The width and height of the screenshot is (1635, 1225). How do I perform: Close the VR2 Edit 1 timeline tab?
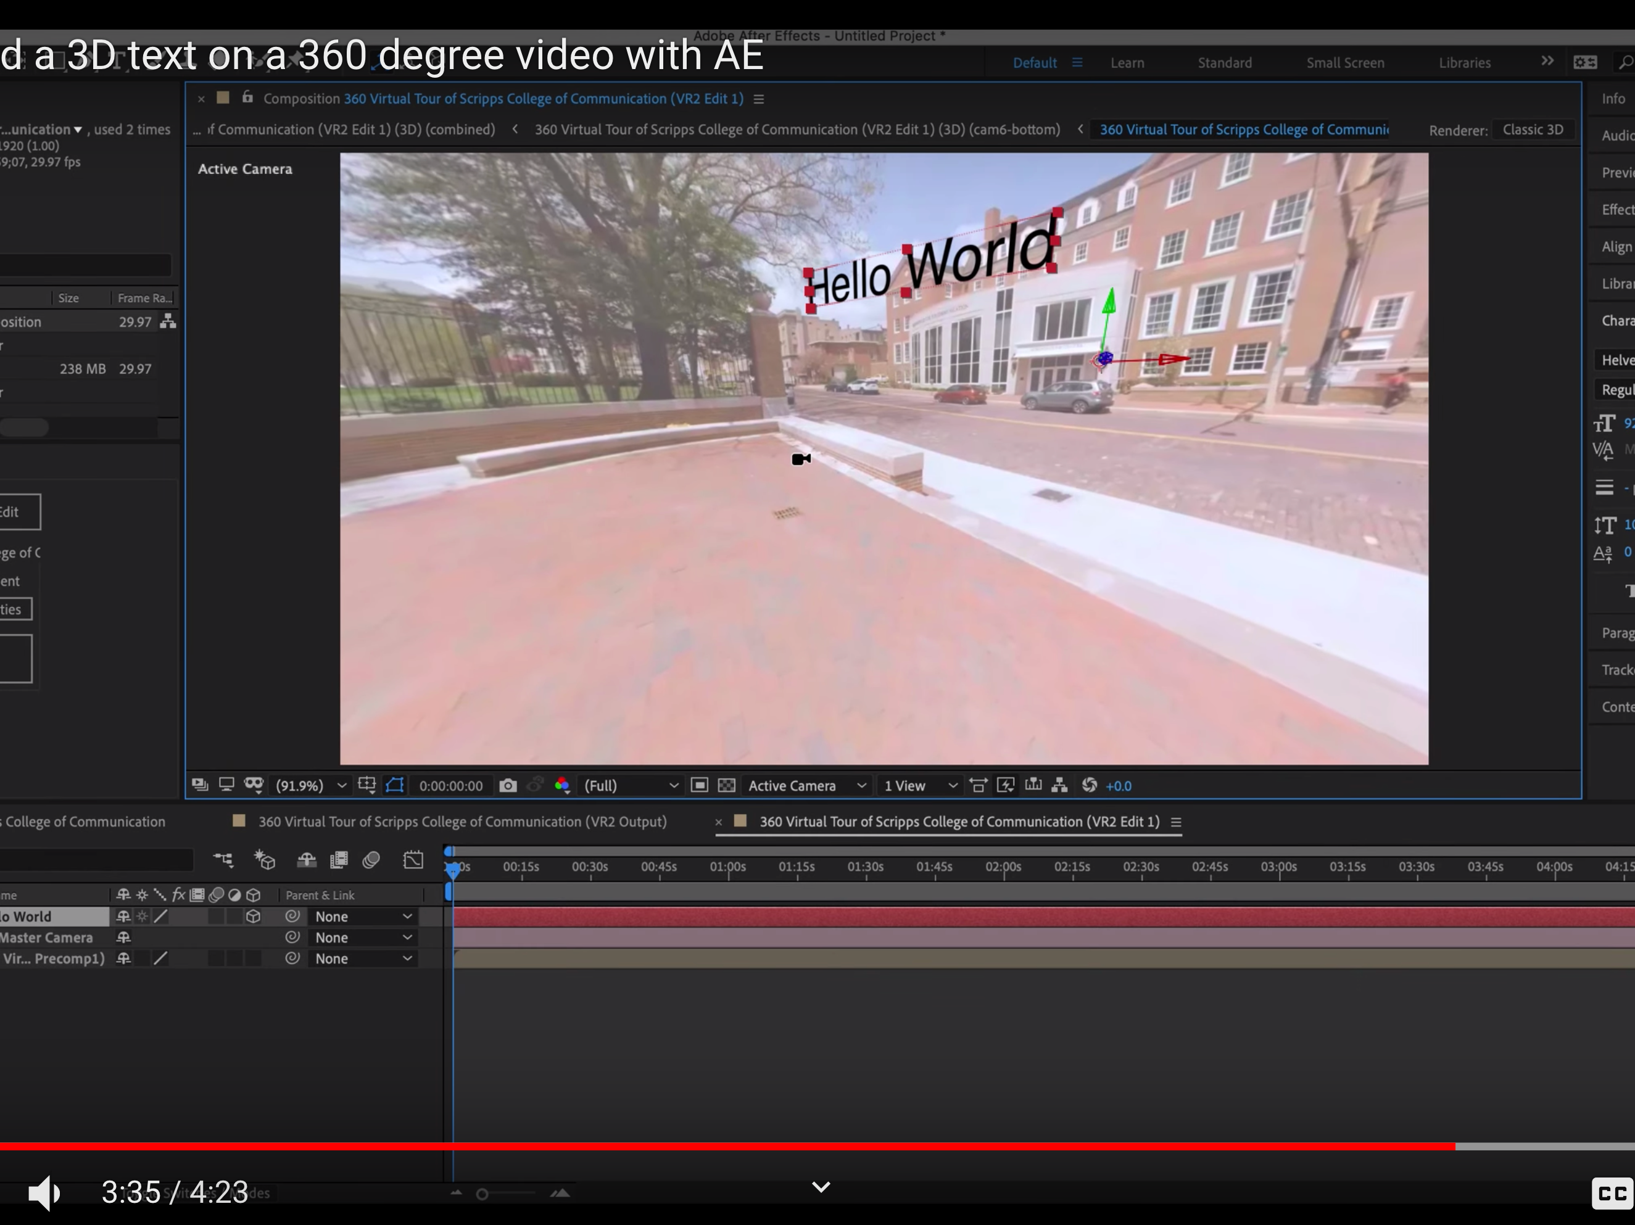pyautogui.click(x=718, y=822)
